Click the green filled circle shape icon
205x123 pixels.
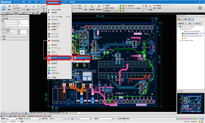[x=120, y=11]
